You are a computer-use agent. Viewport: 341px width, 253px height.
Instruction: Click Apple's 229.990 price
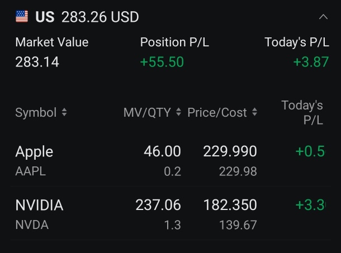point(230,151)
